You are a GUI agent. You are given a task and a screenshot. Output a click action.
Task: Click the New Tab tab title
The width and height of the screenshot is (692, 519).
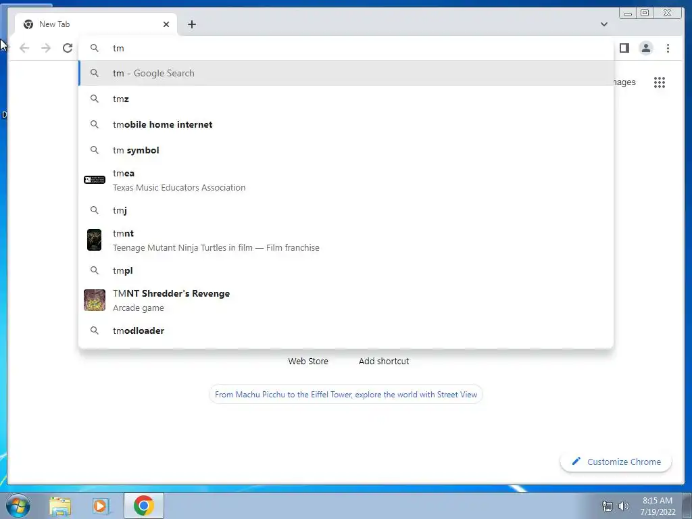click(x=54, y=24)
